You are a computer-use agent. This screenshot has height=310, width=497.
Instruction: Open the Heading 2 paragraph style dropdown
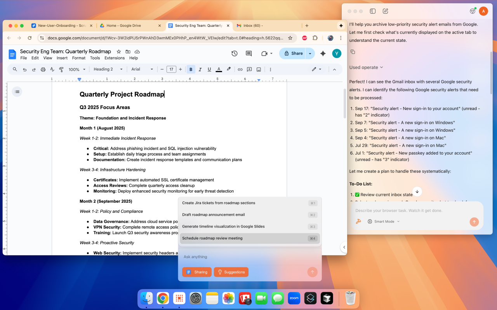click(x=108, y=69)
